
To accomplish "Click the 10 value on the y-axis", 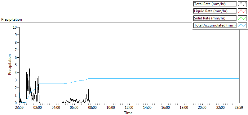I will (x=15, y=27).
